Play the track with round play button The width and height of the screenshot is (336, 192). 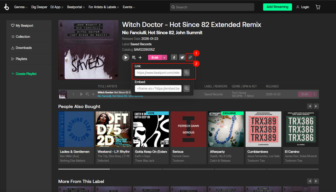coord(126,57)
